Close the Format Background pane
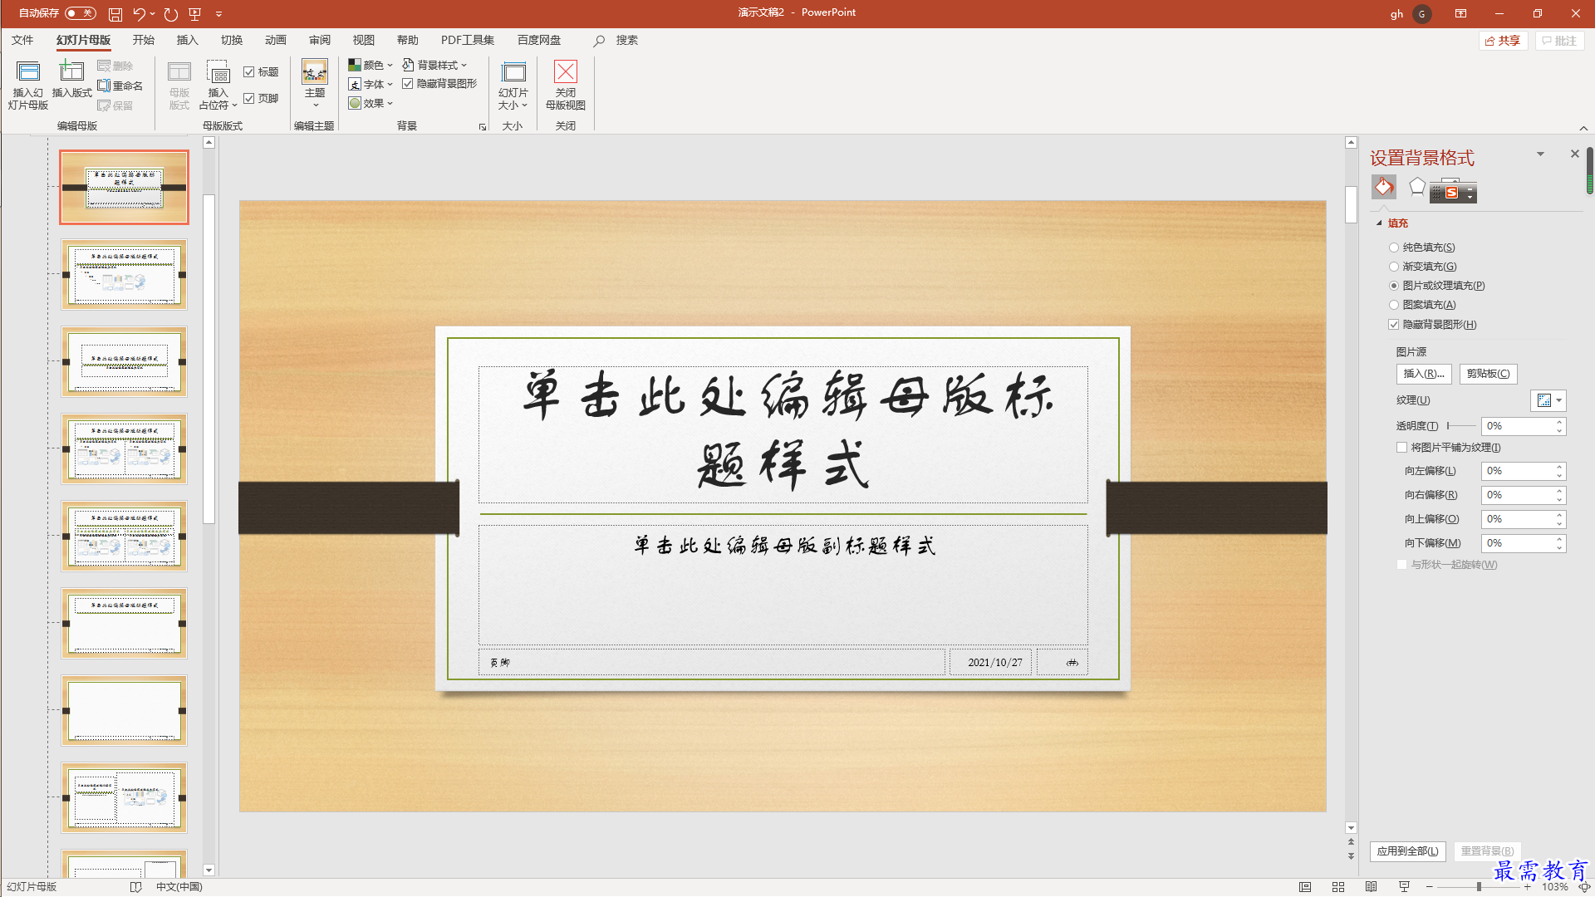This screenshot has width=1595, height=897. point(1574,154)
